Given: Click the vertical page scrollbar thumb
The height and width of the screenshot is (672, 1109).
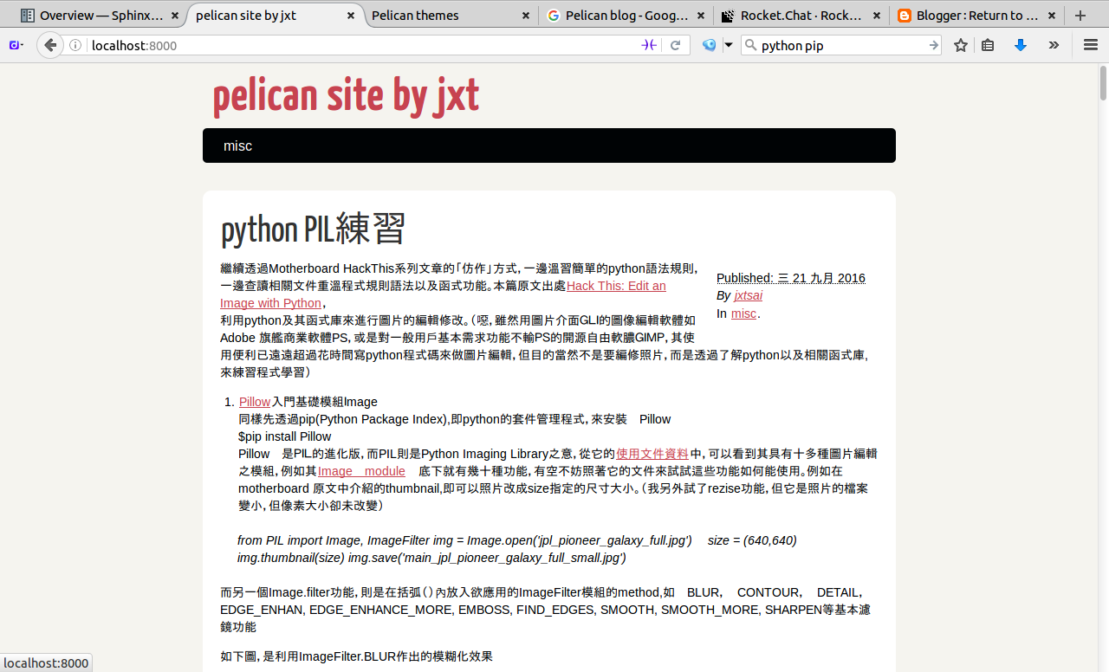Looking at the screenshot, I should click(x=1103, y=83).
